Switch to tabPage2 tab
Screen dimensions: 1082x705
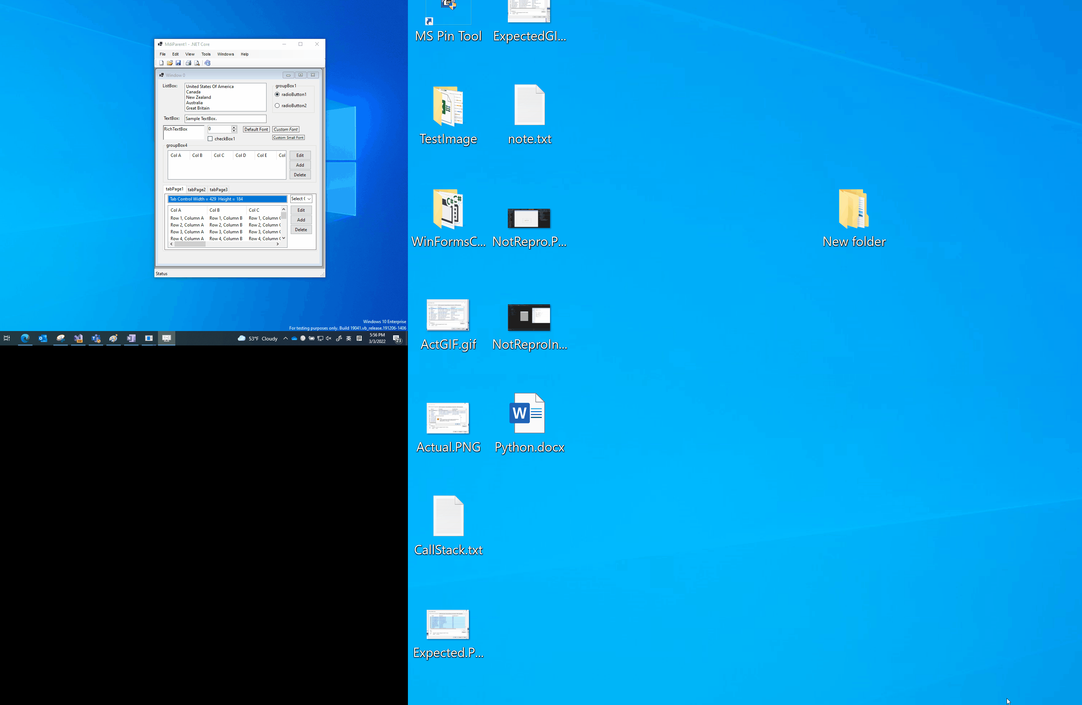tap(197, 190)
